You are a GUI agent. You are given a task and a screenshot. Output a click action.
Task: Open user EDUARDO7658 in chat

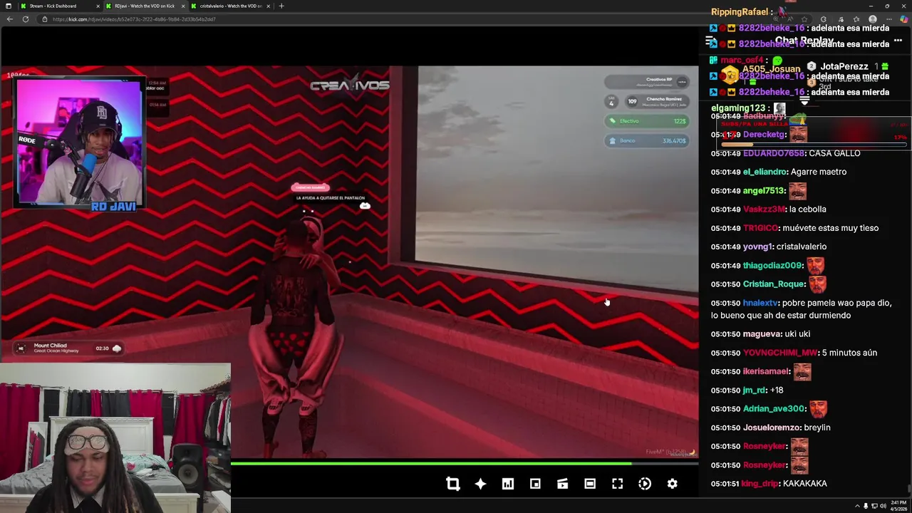pyautogui.click(x=773, y=153)
